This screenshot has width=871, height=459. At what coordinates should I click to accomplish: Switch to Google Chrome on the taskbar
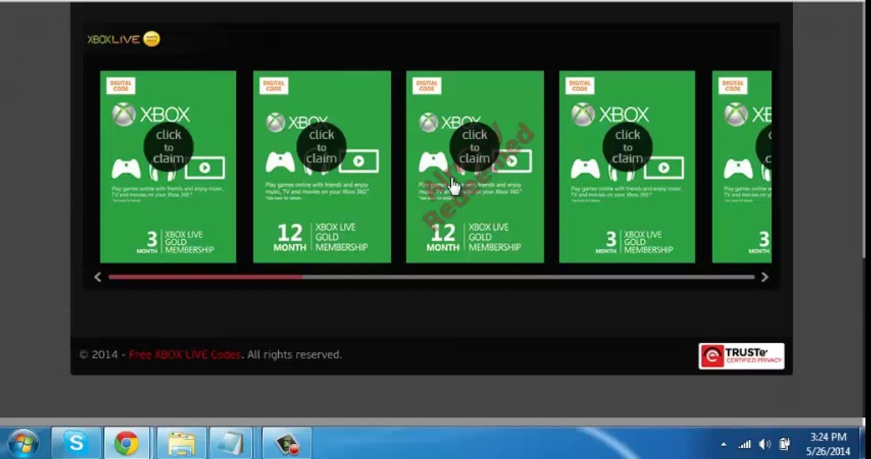click(126, 443)
